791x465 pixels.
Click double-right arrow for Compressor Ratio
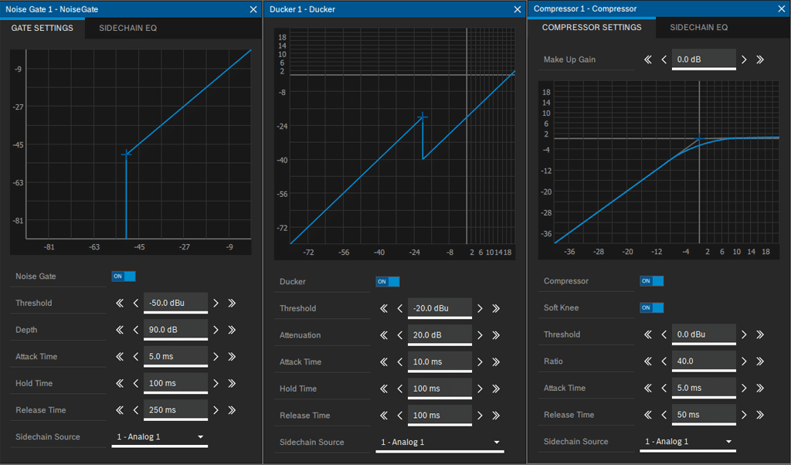click(x=760, y=361)
